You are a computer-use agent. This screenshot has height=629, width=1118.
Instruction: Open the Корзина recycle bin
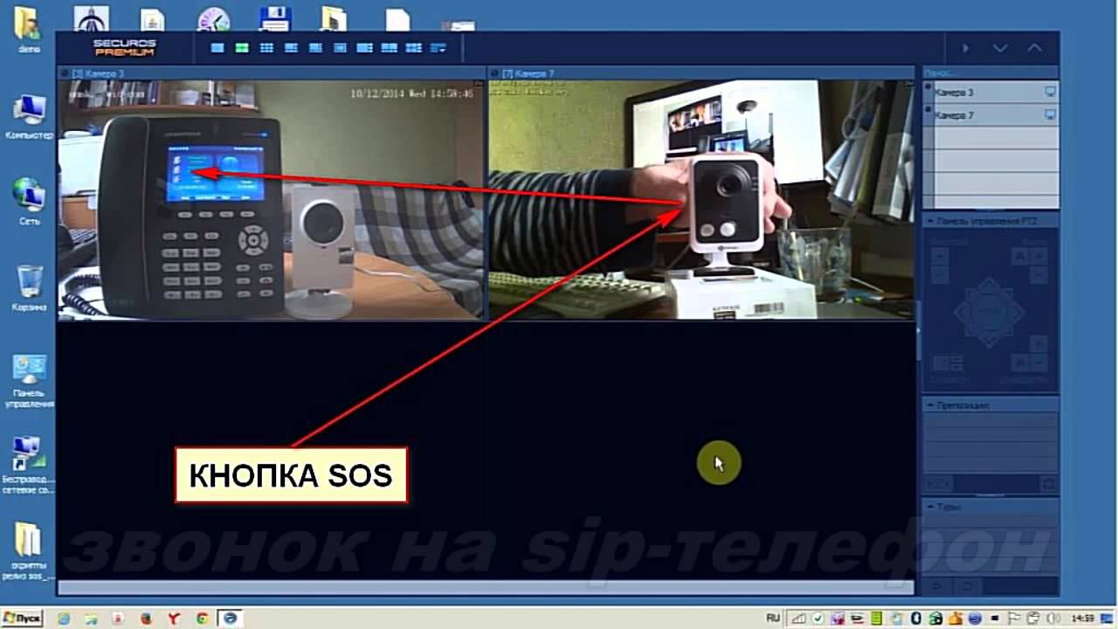tap(29, 288)
